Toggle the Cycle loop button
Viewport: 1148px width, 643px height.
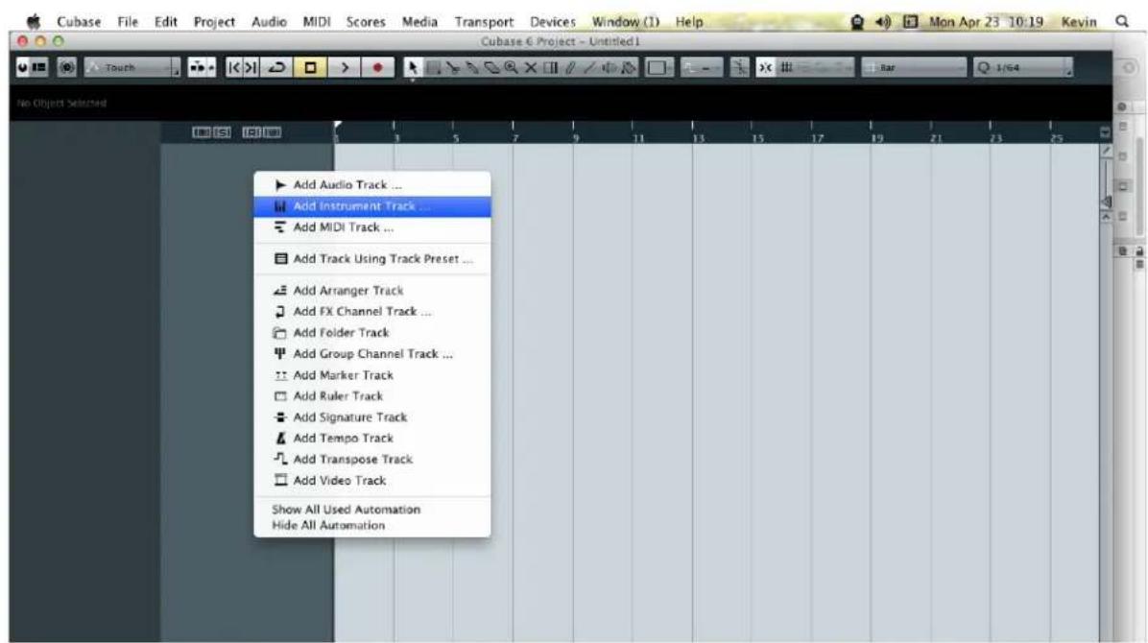coord(276,67)
